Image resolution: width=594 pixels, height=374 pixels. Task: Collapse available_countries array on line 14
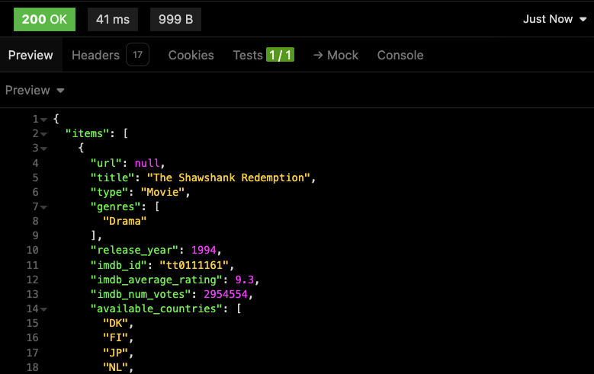pyautogui.click(x=44, y=309)
